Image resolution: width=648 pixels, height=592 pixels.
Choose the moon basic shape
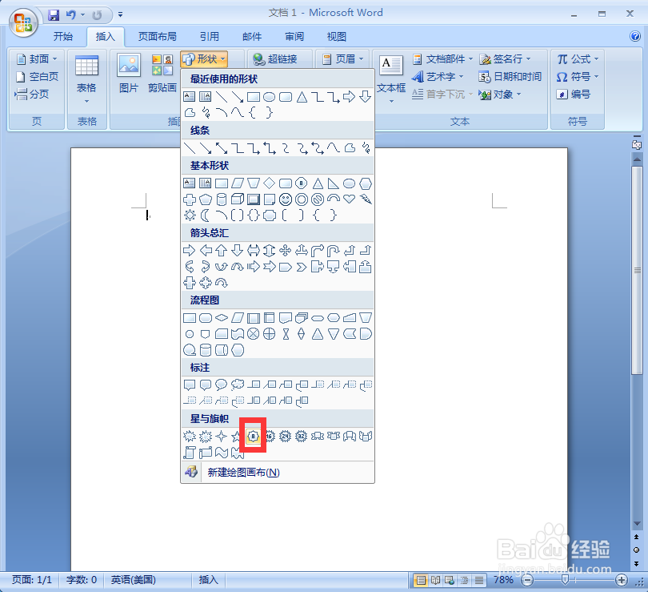point(206,215)
